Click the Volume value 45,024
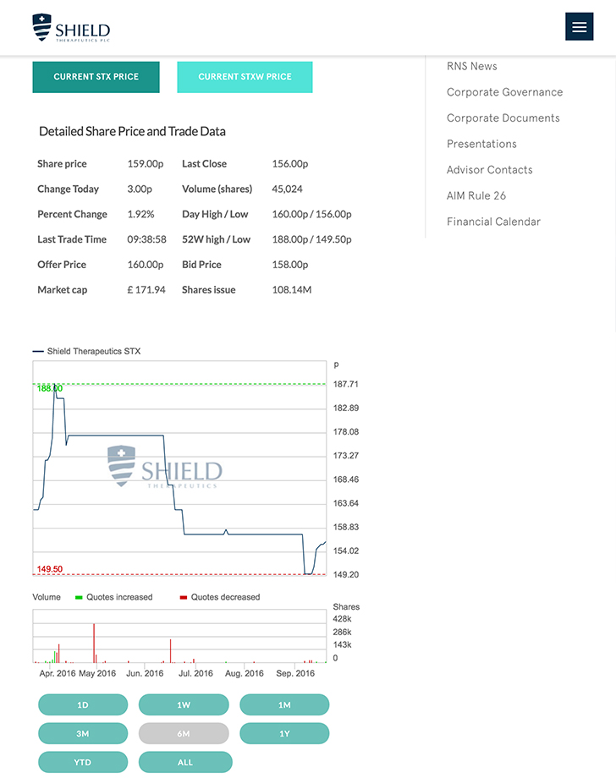 (x=287, y=189)
